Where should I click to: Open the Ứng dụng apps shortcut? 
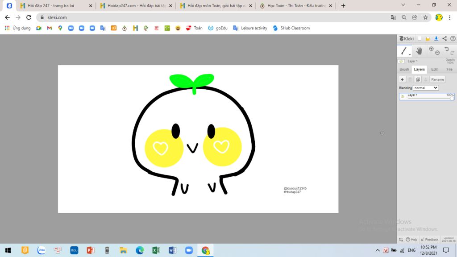click(18, 28)
